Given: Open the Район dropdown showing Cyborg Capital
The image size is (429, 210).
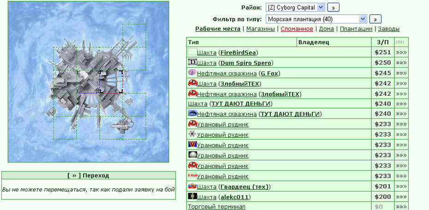Looking at the screenshot, I should 295,8.
